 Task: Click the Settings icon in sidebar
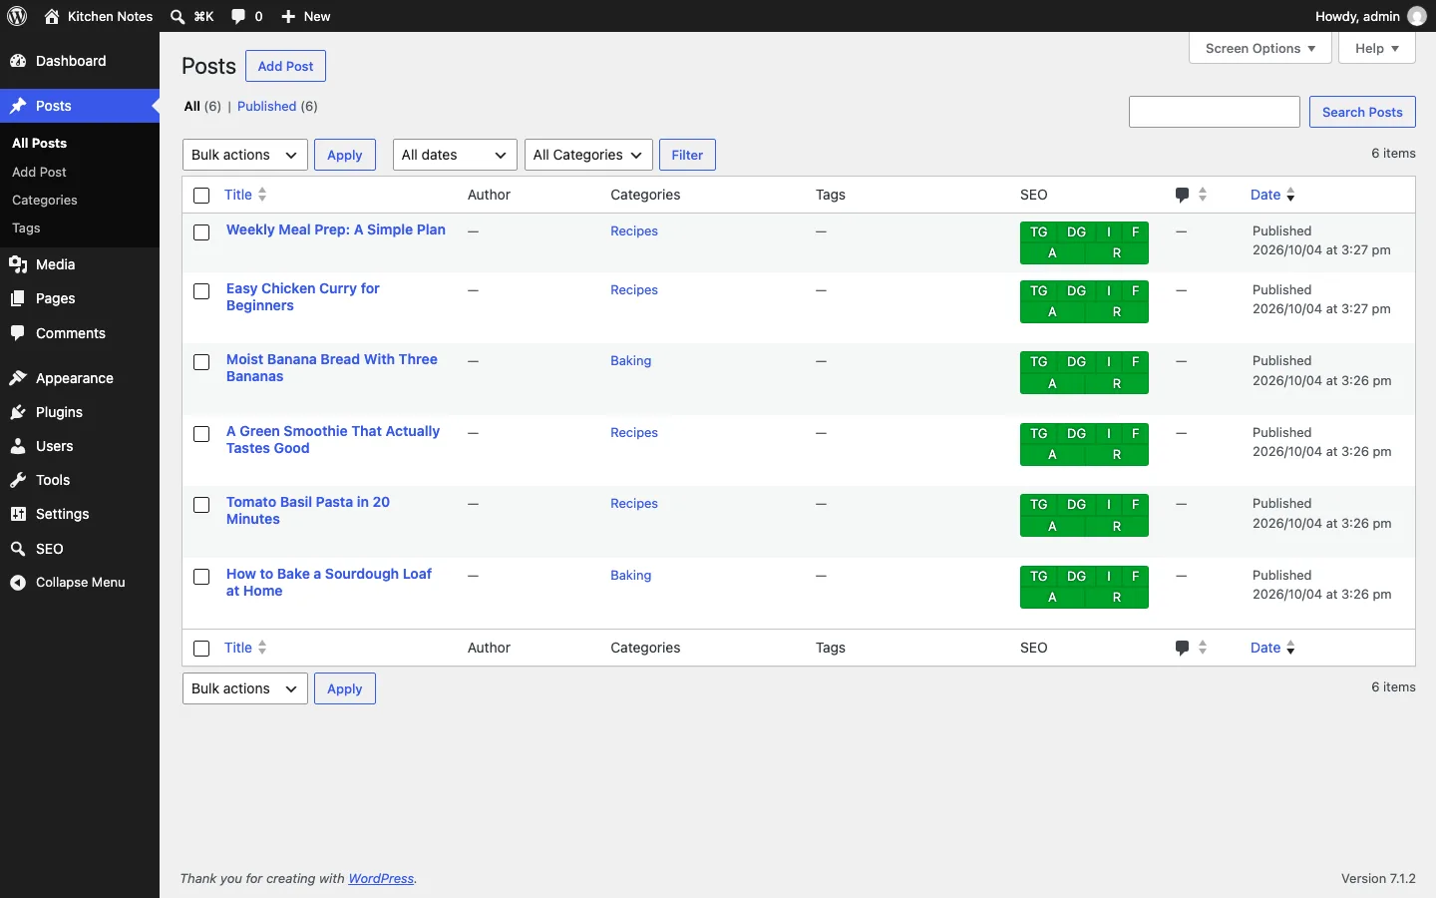click(x=18, y=514)
